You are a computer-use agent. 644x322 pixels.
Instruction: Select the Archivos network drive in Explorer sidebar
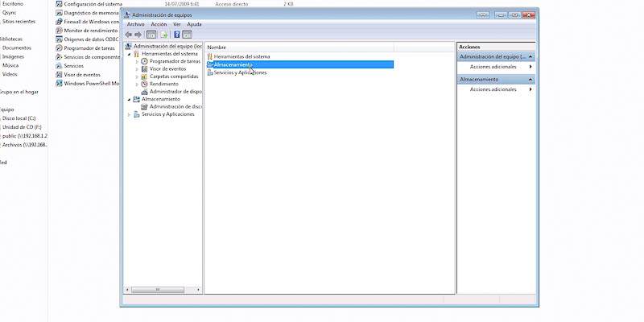coord(25,145)
